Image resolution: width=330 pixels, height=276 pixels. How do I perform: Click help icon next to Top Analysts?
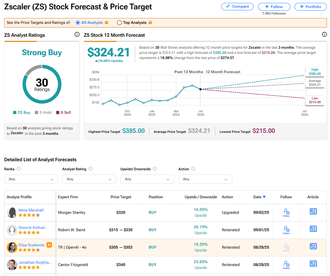tap(150, 23)
